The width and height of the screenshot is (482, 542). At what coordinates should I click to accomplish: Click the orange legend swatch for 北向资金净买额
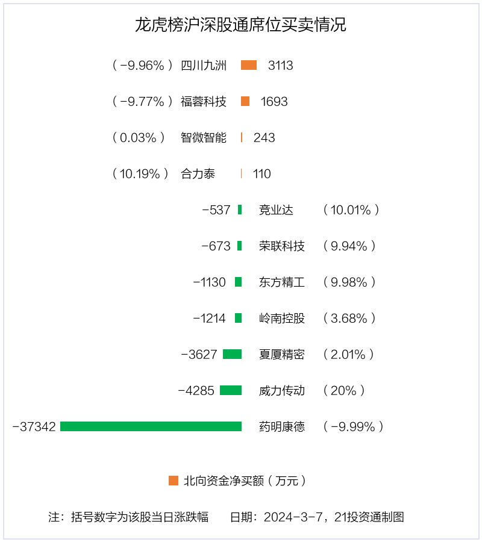(x=174, y=481)
